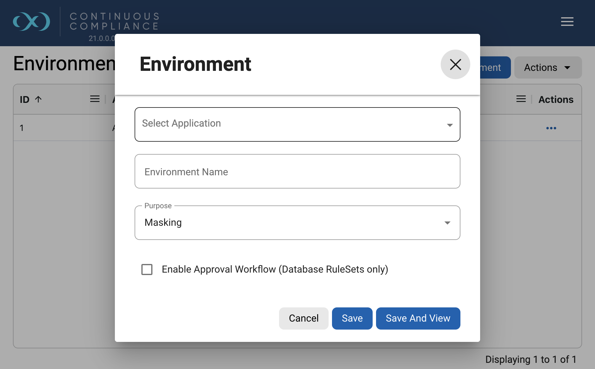
Task: Focus the Environment Name input field
Action: (297, 171)
